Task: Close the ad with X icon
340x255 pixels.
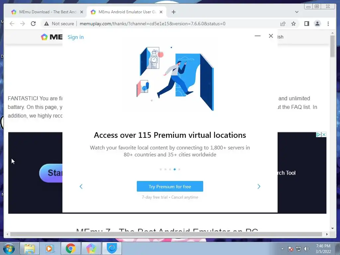Action: pos(324,135)
